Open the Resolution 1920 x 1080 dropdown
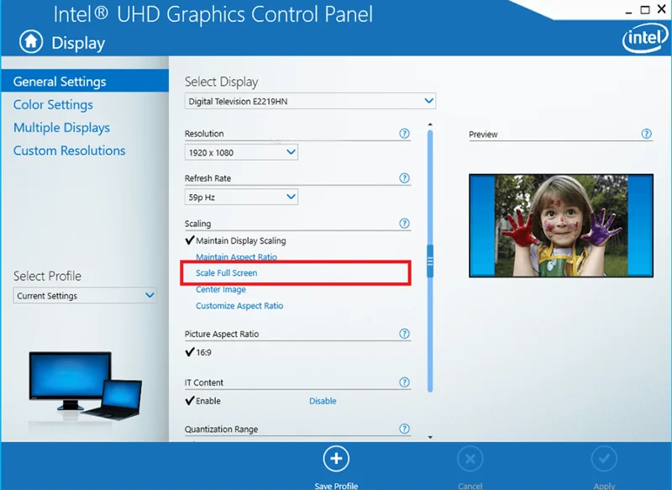Image resolution: width=672 pixels, height=490 pixels. 241,152
